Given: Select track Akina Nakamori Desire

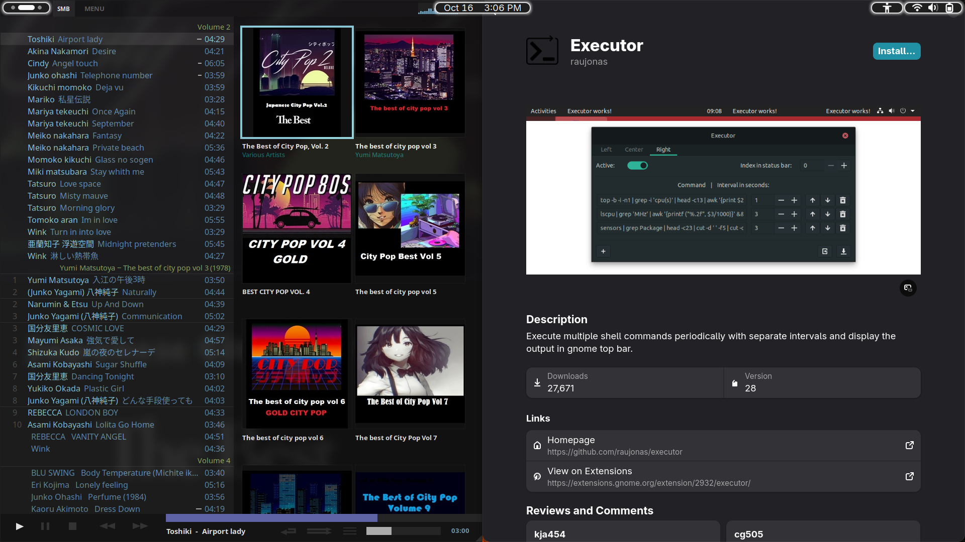Looking at the screenshot, I should (72, 51).
